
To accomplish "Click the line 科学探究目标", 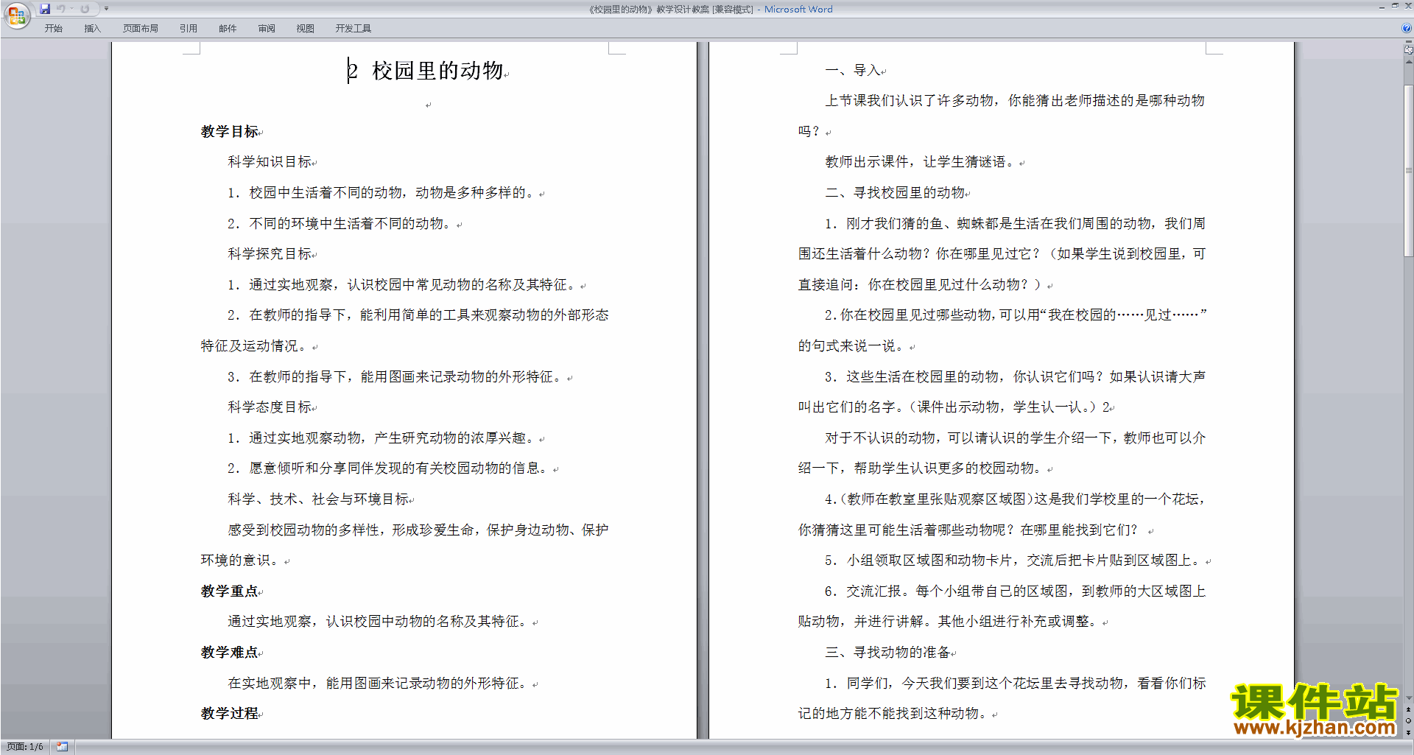I will click(270, 254).
